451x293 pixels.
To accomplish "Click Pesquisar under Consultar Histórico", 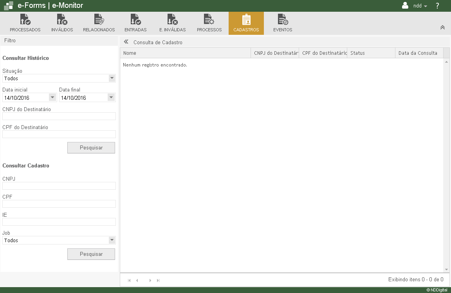I will (91, 147).
